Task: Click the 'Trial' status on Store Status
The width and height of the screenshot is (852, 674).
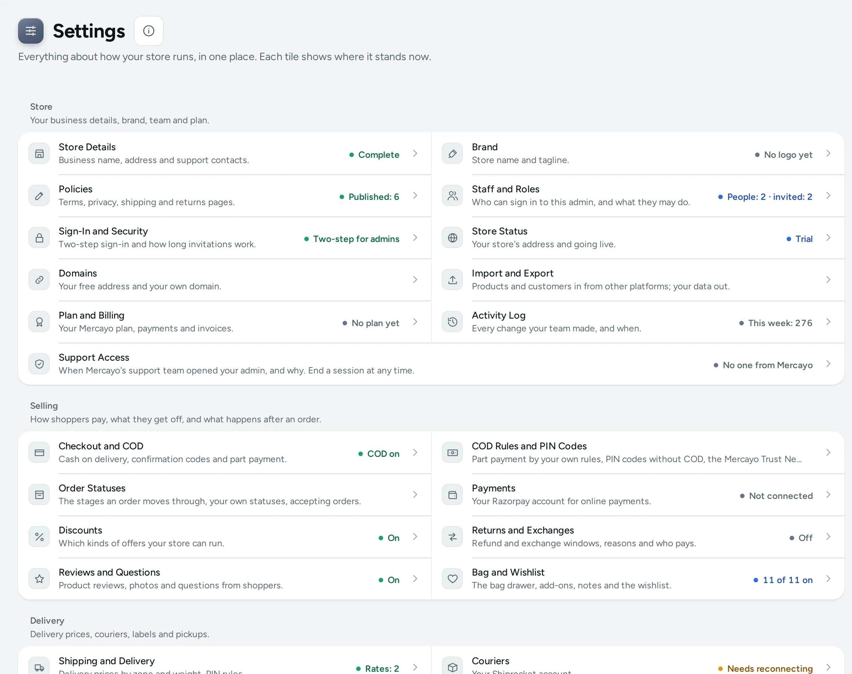Action: (x=799, y=239)
